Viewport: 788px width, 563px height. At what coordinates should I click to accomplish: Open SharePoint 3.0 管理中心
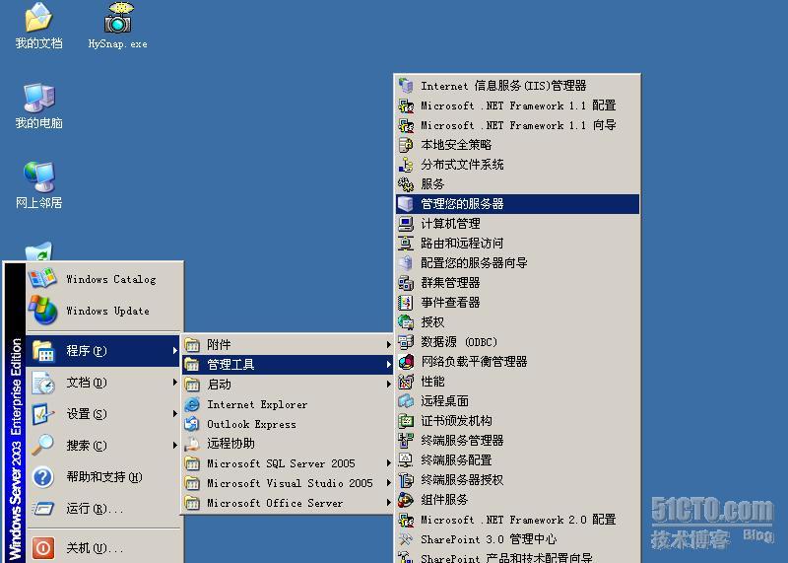coord(518,539)
